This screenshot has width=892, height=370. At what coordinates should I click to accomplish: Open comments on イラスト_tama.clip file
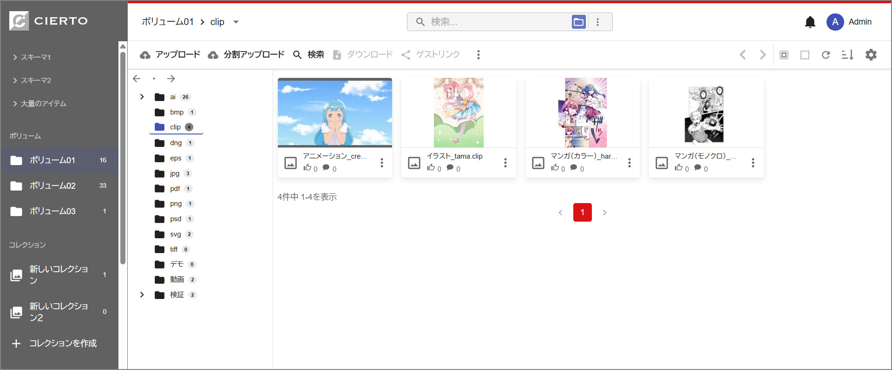tap(450, 168)
